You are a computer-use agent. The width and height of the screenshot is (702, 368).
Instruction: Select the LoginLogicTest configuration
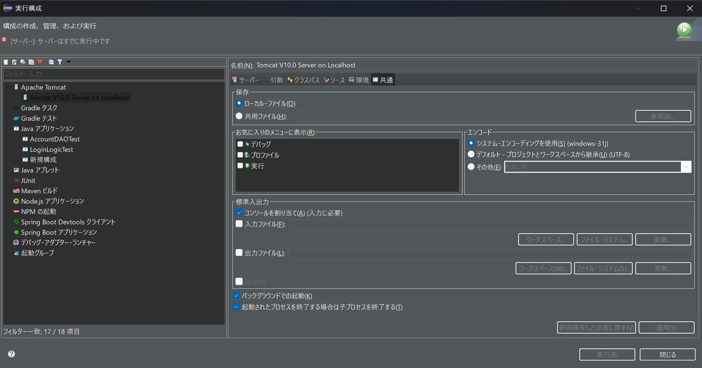coord(52,150)
